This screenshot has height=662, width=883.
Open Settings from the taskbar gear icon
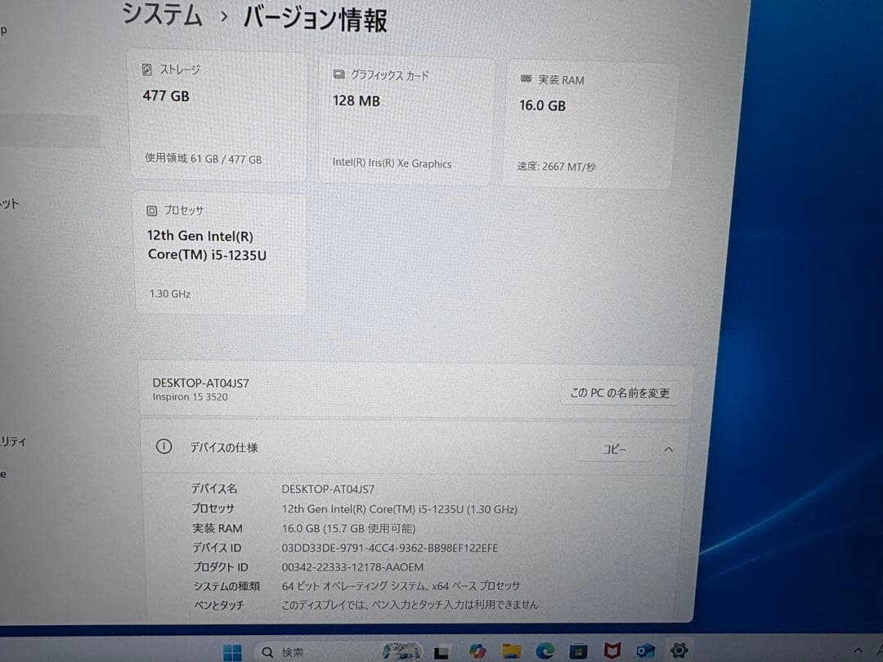[x=679, y=651]
